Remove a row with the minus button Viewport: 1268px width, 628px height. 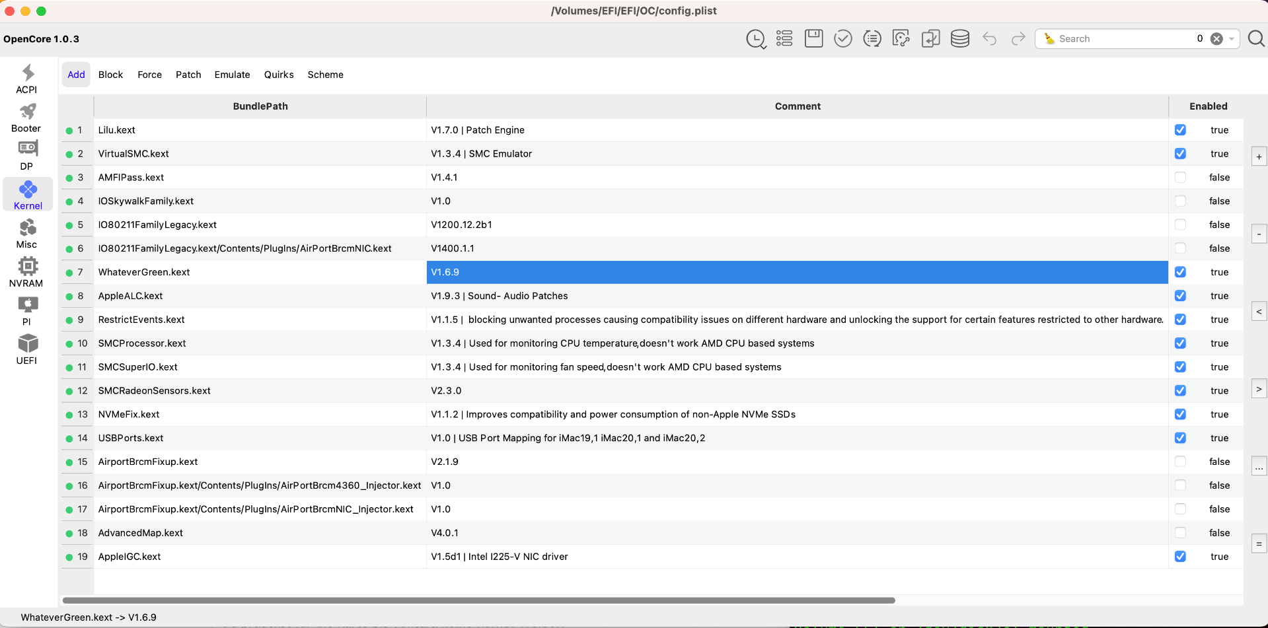coord(1259,234)
